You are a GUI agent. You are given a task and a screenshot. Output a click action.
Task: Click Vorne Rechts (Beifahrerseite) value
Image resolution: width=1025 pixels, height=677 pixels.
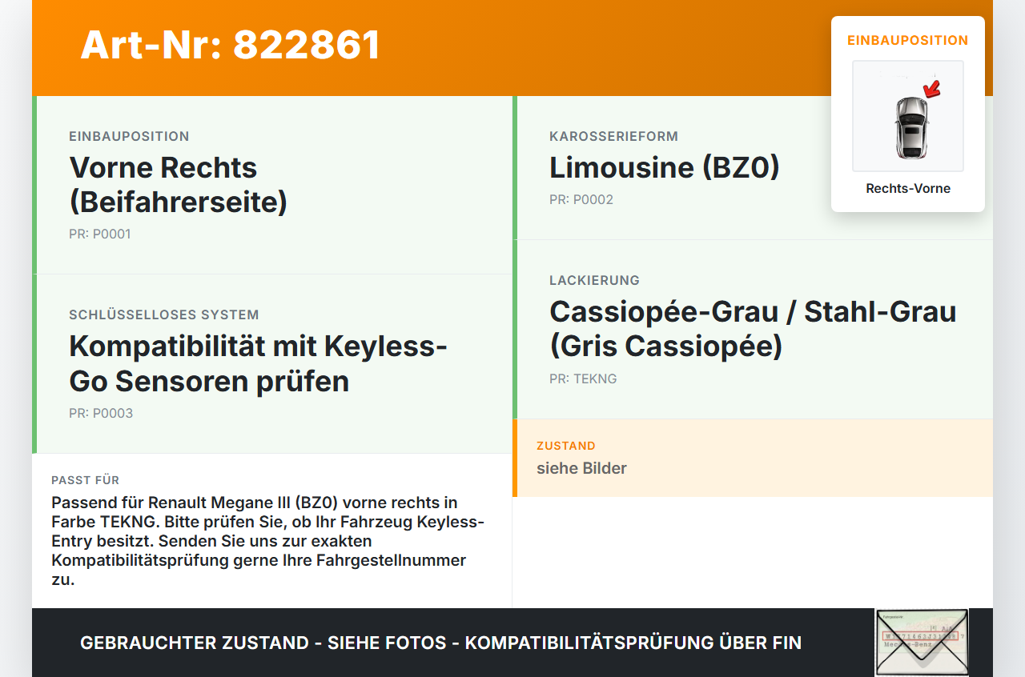179,184
